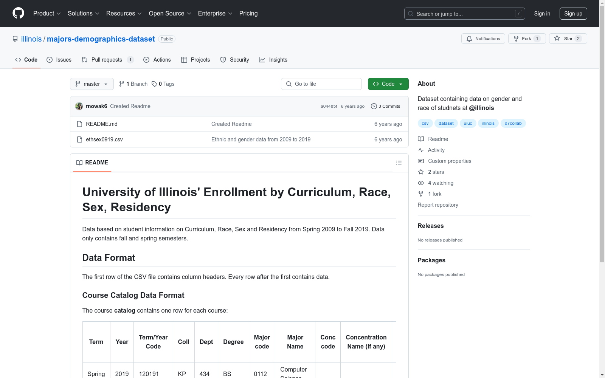The image size is (605, 378).
Task: Click the ethsex0919.csv file icon
Action: pos(79,139)
